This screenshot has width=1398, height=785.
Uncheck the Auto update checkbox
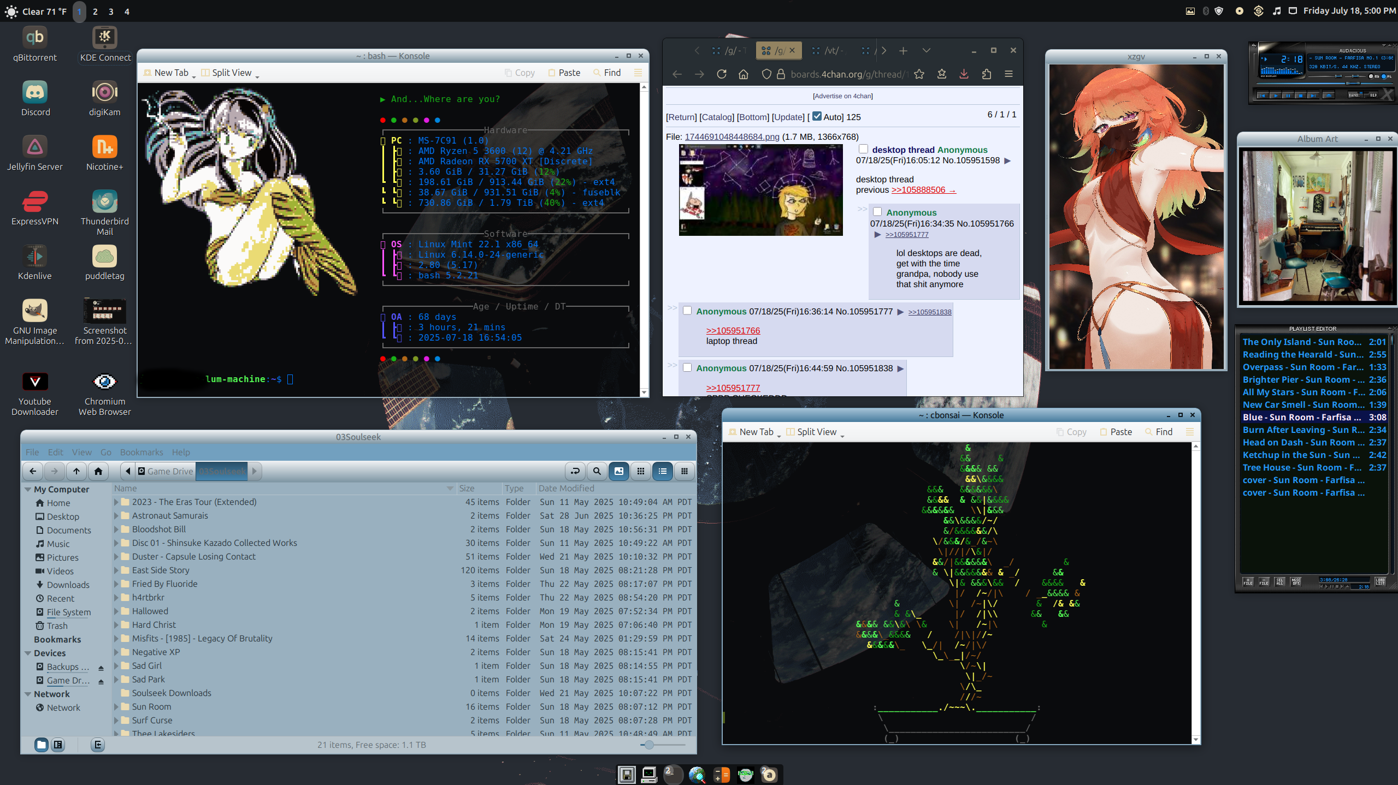point(817,116)
